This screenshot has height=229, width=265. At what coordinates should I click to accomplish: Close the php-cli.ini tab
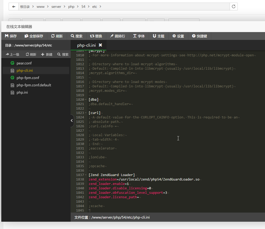click(100, 45)
